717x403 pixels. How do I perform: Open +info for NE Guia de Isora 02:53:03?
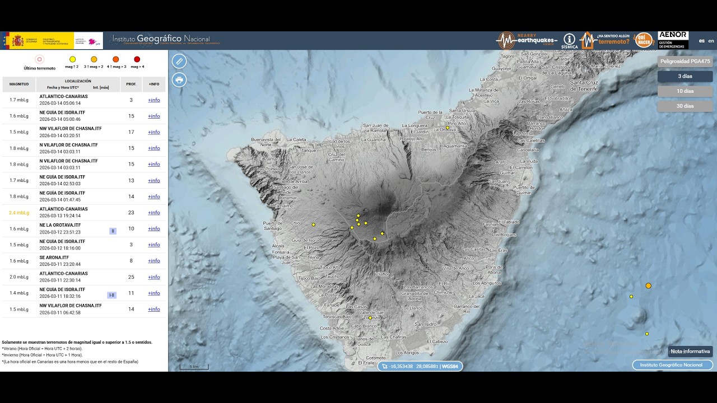pyautogui.click(x=154, y=181)
